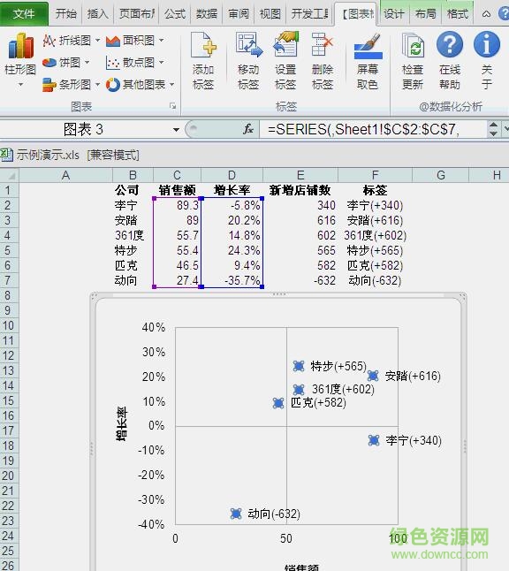This screenshot has width=509, height=571.
Task: Open Online Help (在线帮助) icon
Action: [x=450, y=44]
